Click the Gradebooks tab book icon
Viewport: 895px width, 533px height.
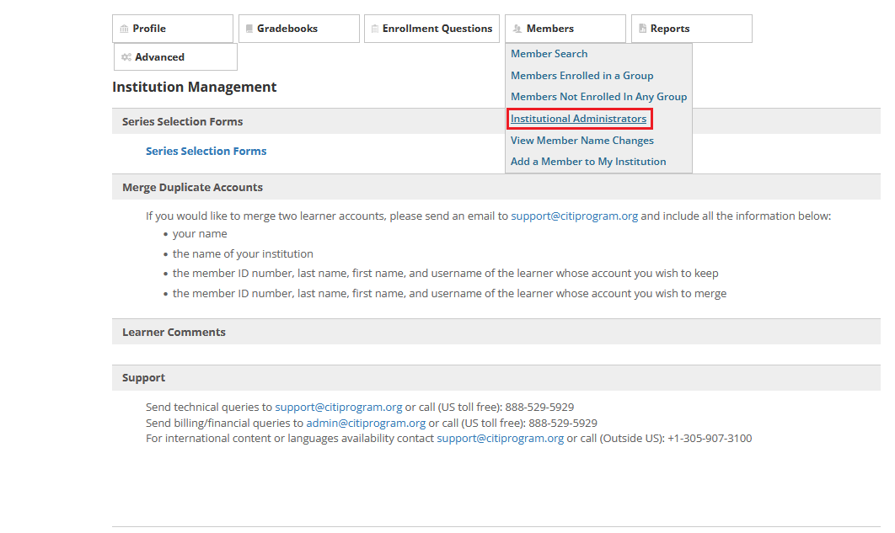coord(249,29)
